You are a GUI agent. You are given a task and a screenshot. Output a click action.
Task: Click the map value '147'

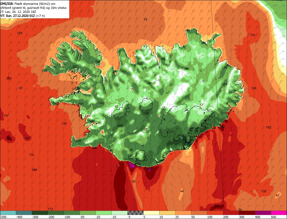[6, 116]
